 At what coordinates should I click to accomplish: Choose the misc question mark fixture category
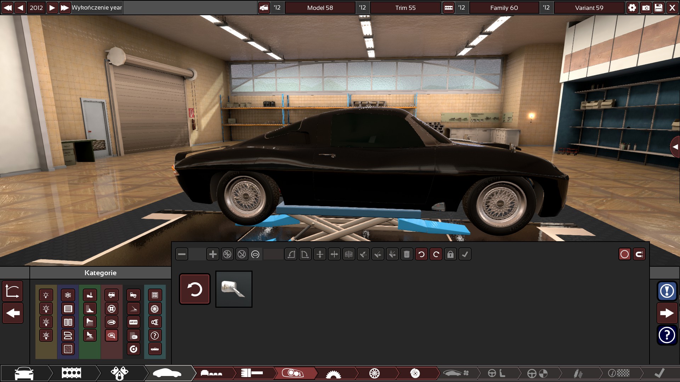click(155, 335)
